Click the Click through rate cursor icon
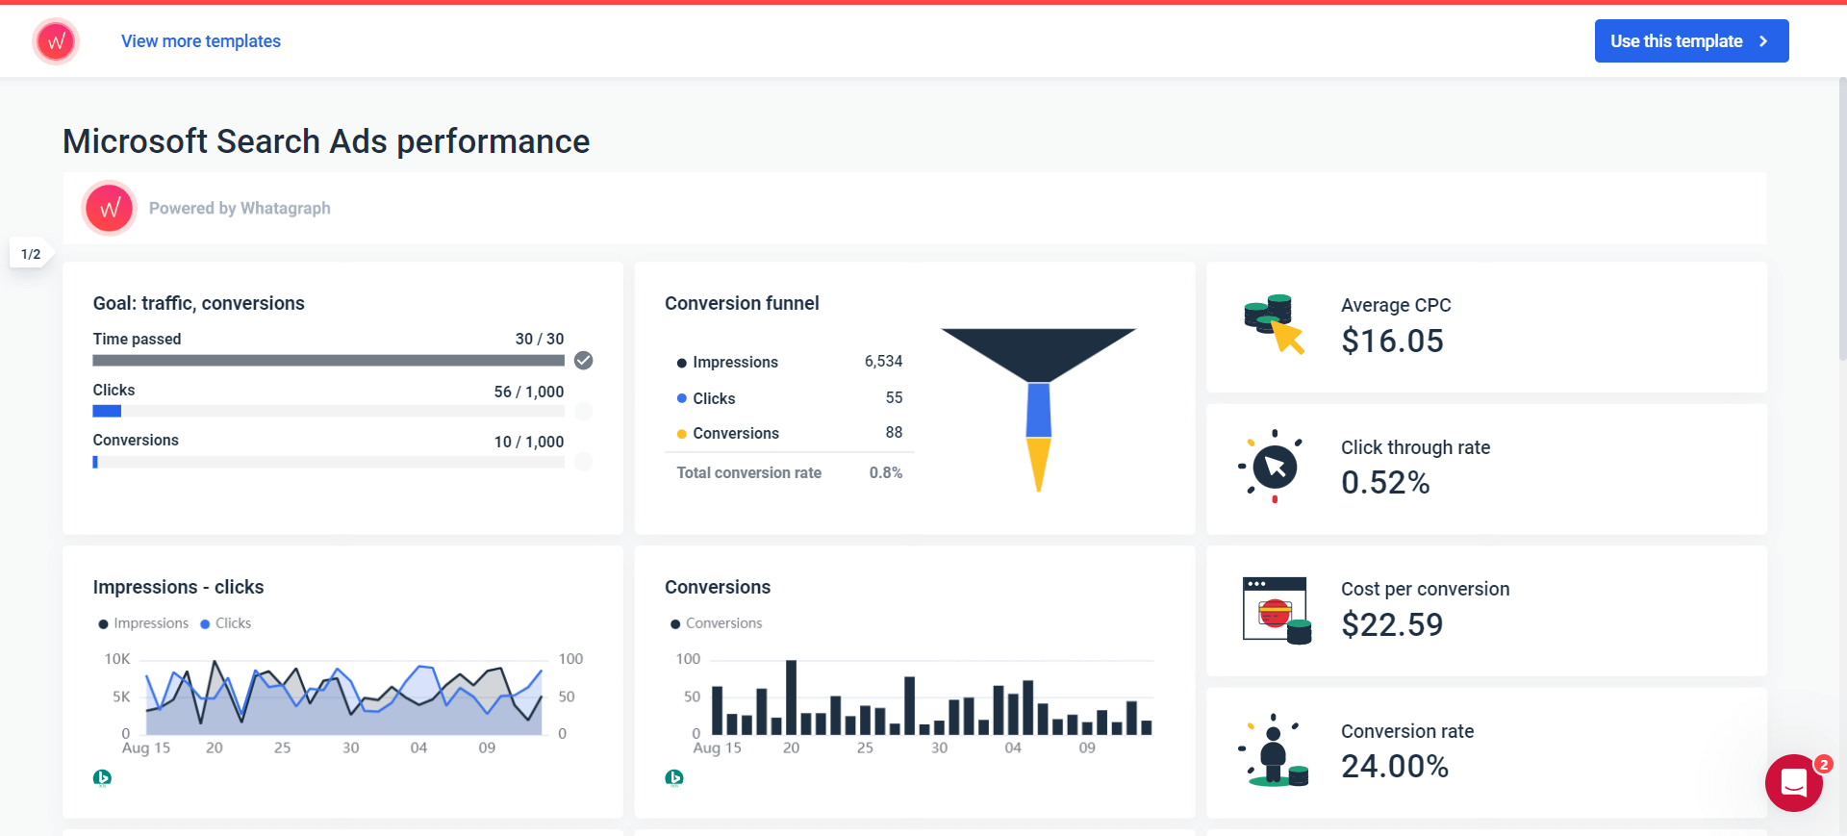The width and height of the screenshot is (1847, 836). point(1274,467)
